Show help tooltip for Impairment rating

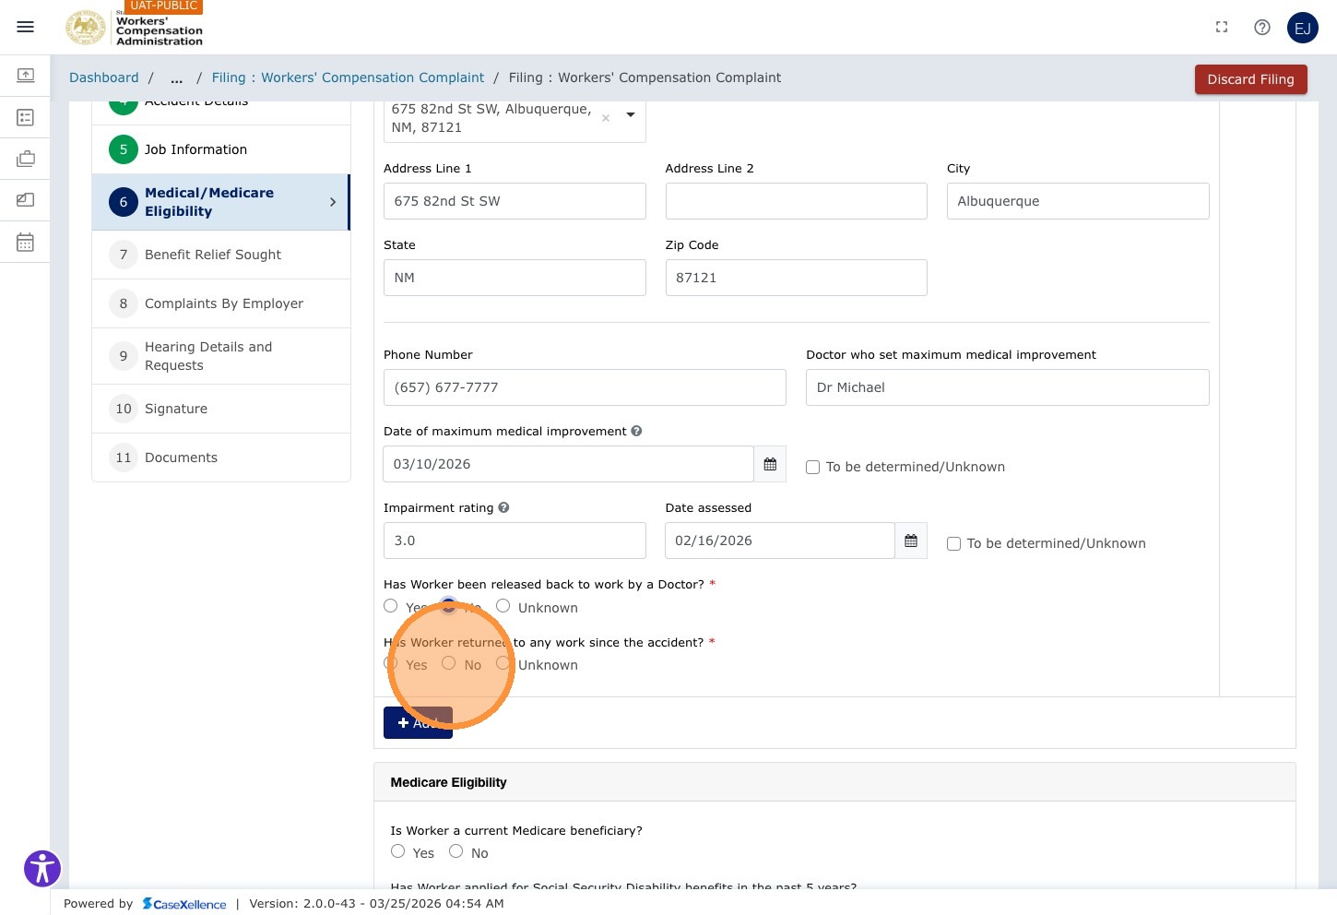(x=503, y=507)
